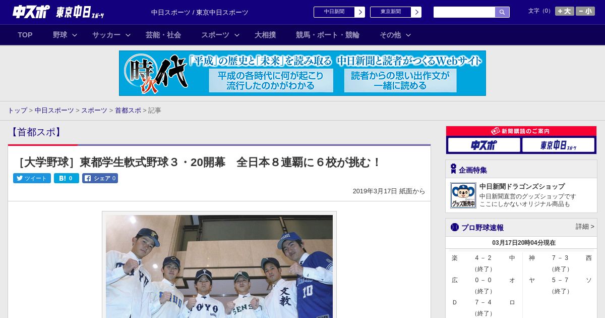This screenshot has height=318, width=605.
Task: Open 大相撲 navigation item
Action: pyautogui.click(x=265, y=35)
